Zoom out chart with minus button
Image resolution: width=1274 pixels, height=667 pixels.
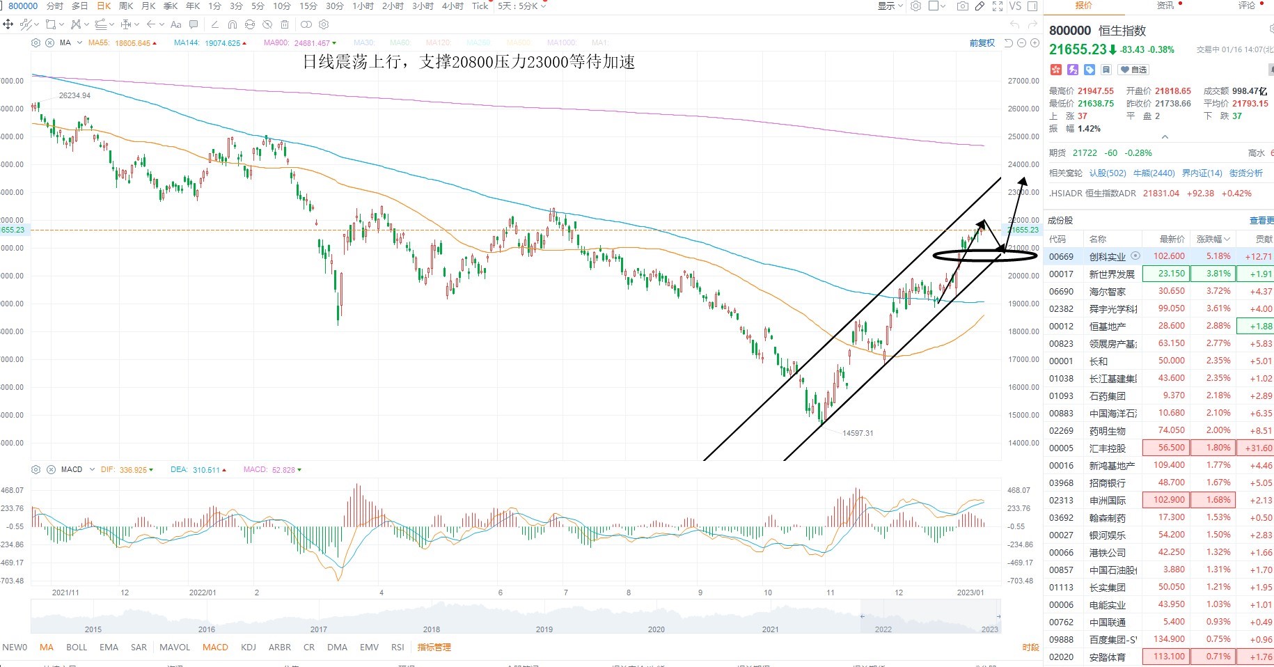tap(1022, 43)
